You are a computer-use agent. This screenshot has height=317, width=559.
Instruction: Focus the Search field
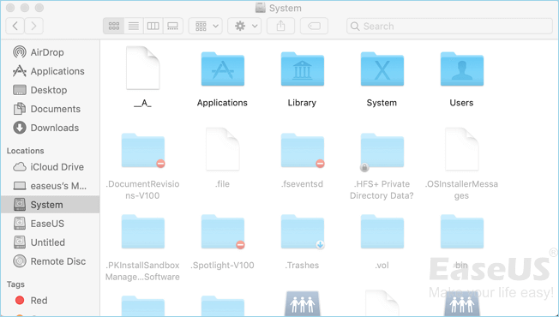coord(449,26)
